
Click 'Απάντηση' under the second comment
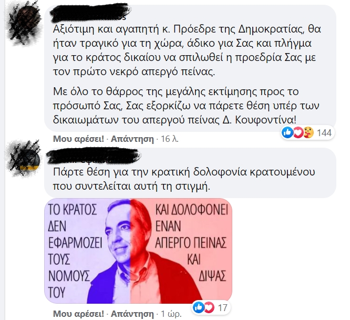tap(132, 314)
